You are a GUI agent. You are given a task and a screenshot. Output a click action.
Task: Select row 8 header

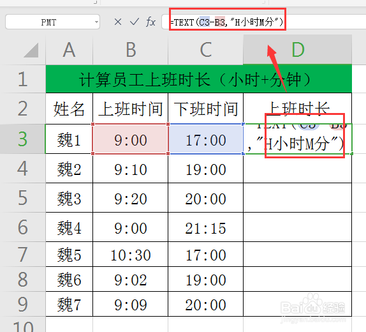pos(23,279)
